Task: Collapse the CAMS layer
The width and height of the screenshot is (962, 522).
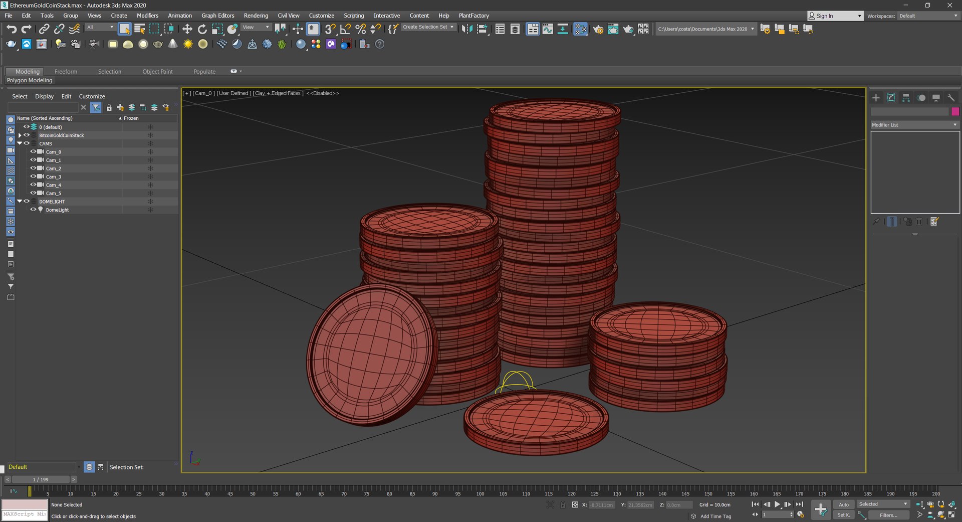Action: 20,143
